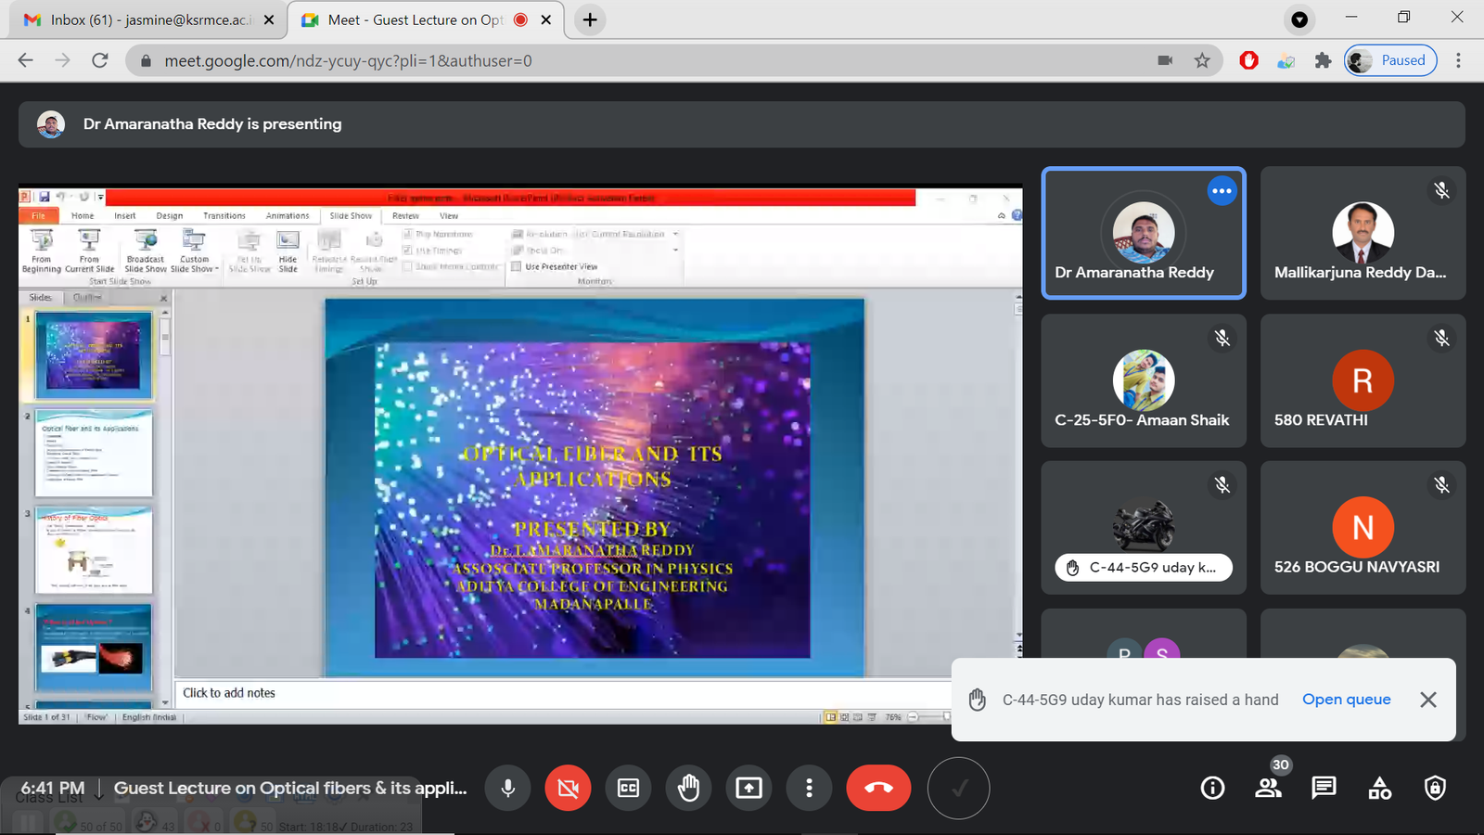Close the PowerPoint slides pane X

coord(164,298)
